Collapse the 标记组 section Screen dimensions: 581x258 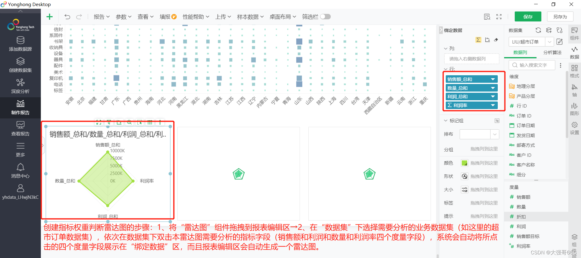pos(445,121)
